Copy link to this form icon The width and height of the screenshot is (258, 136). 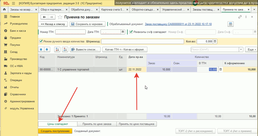point(240,17)
